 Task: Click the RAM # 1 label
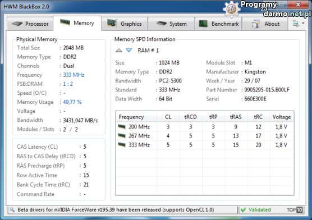pos(148,51)
